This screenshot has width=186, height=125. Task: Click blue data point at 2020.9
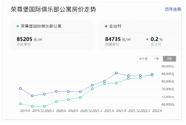[68, 92]
